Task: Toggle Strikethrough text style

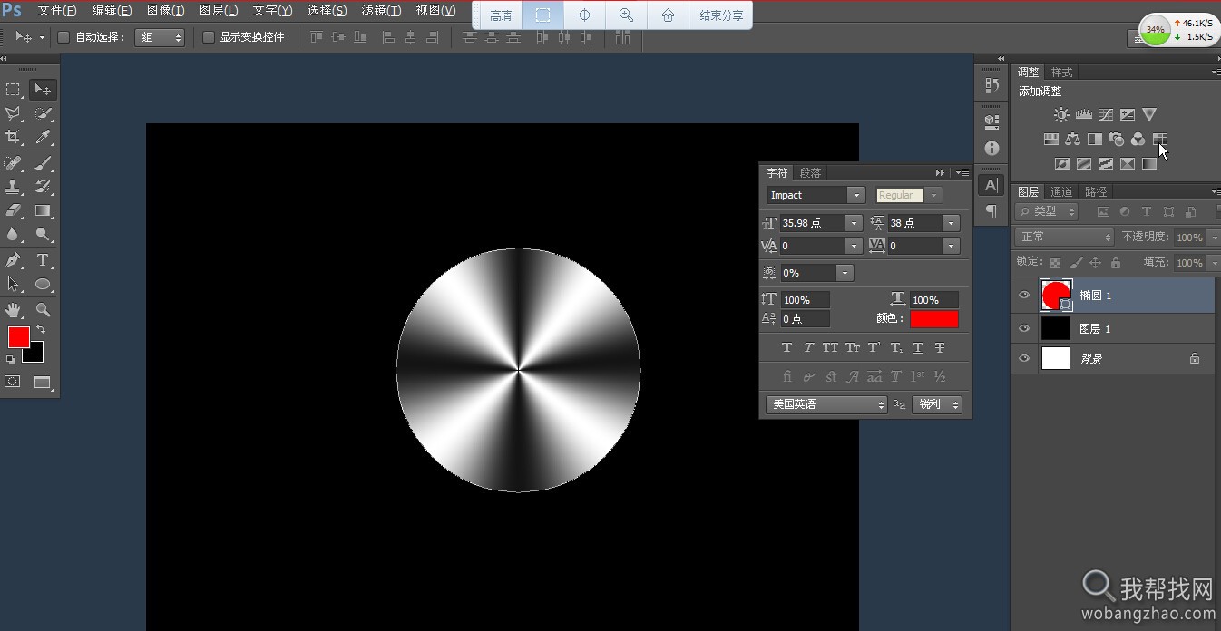Action: pos(940,347)
